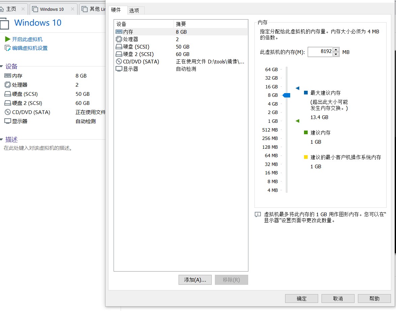Click the 硬盘 (SCSI) disk icon in dialog
Image resolution: width=396 pixels, height=311 pixels.
pyautogui.click(x=119, y=47)
